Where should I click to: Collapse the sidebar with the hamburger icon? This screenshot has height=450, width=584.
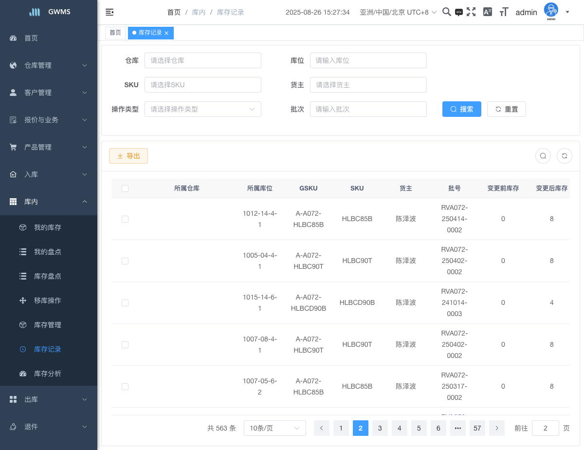[109, 12]
